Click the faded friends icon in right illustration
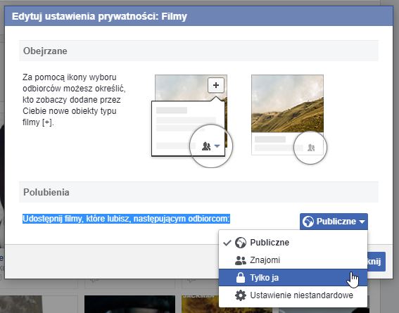Viewport: 399px width, 313px height. click(311, 148)
